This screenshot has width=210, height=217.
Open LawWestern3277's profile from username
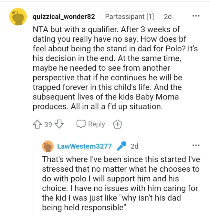click(x=84, y=146)
